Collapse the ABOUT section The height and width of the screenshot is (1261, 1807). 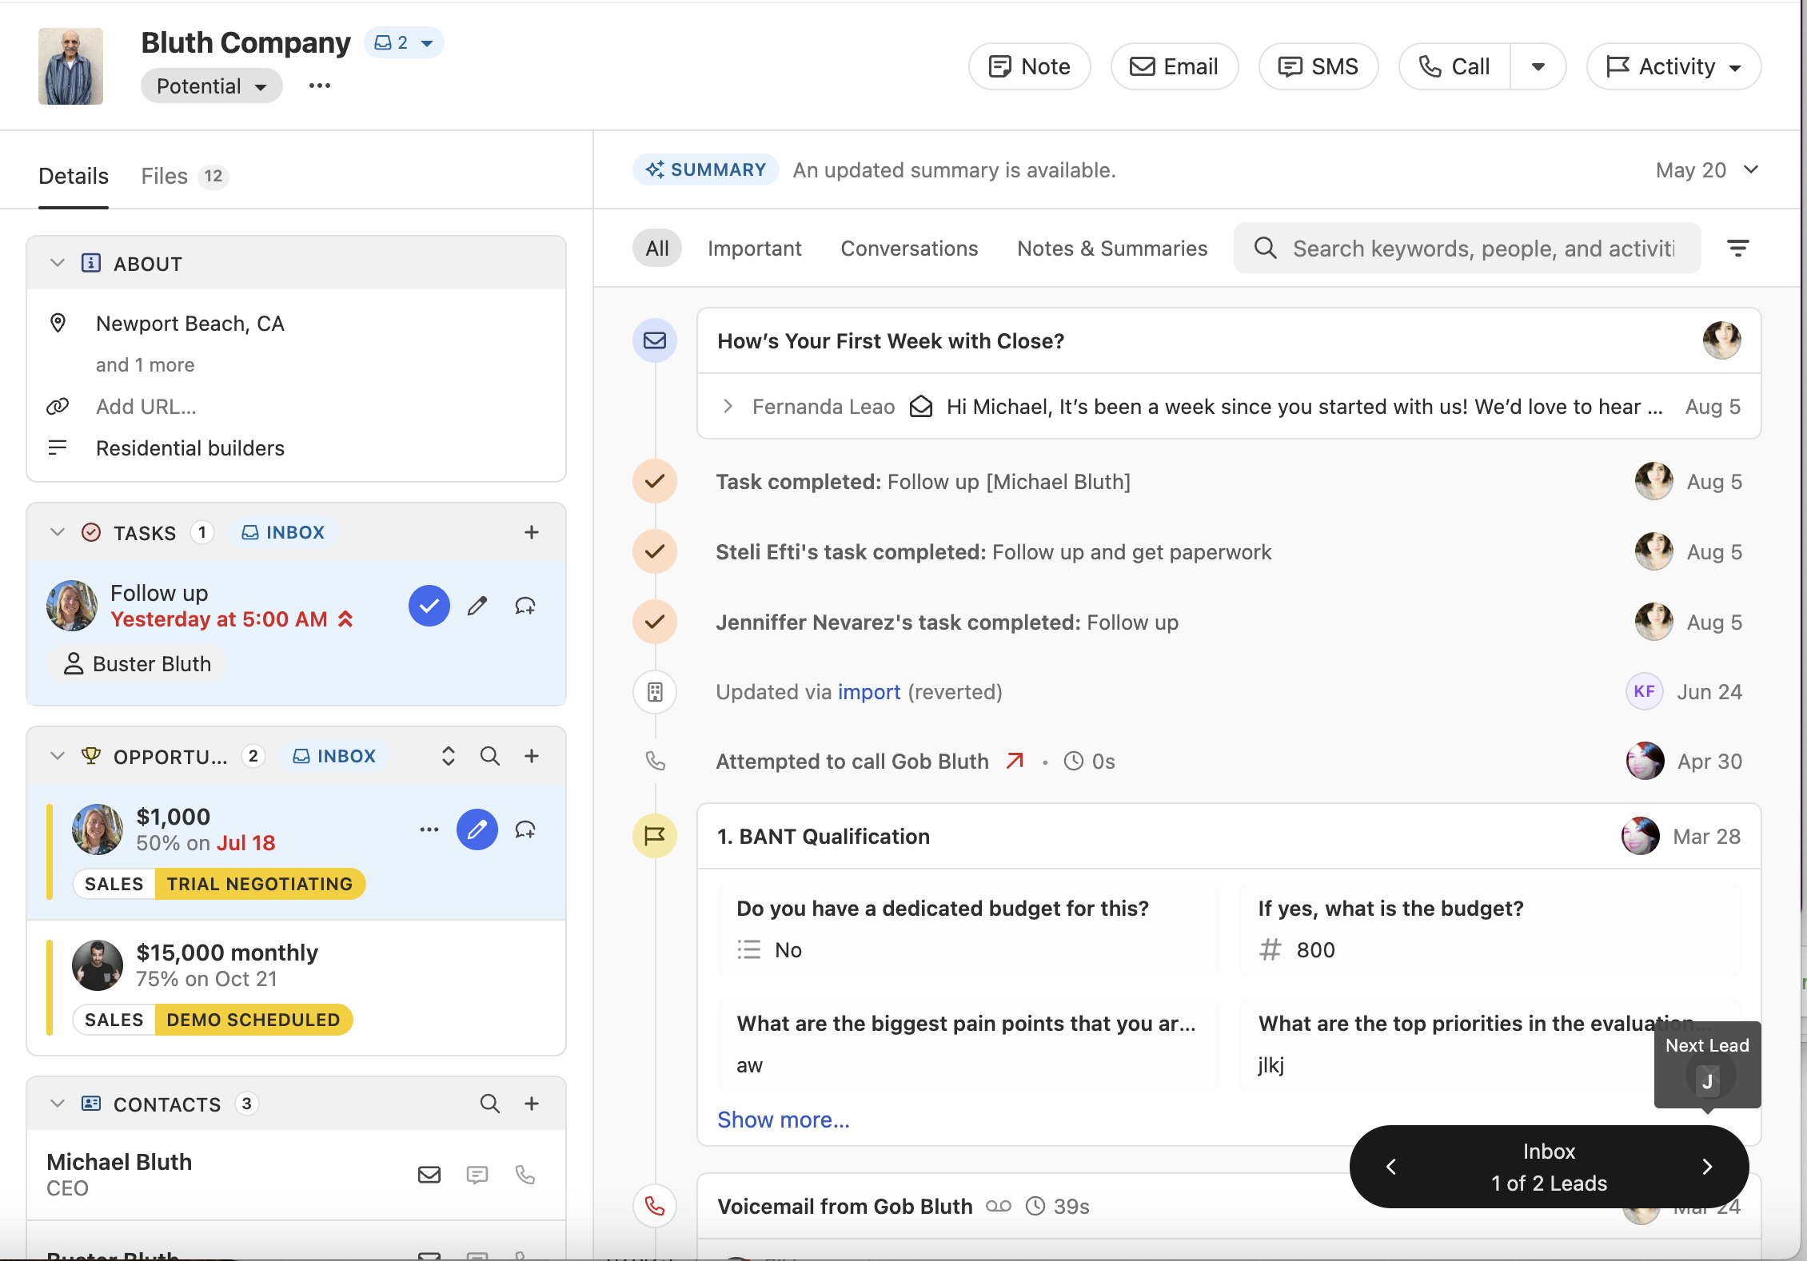[x=58, y=263]
